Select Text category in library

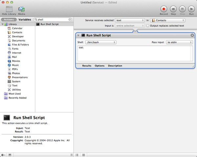coord(12,85)
